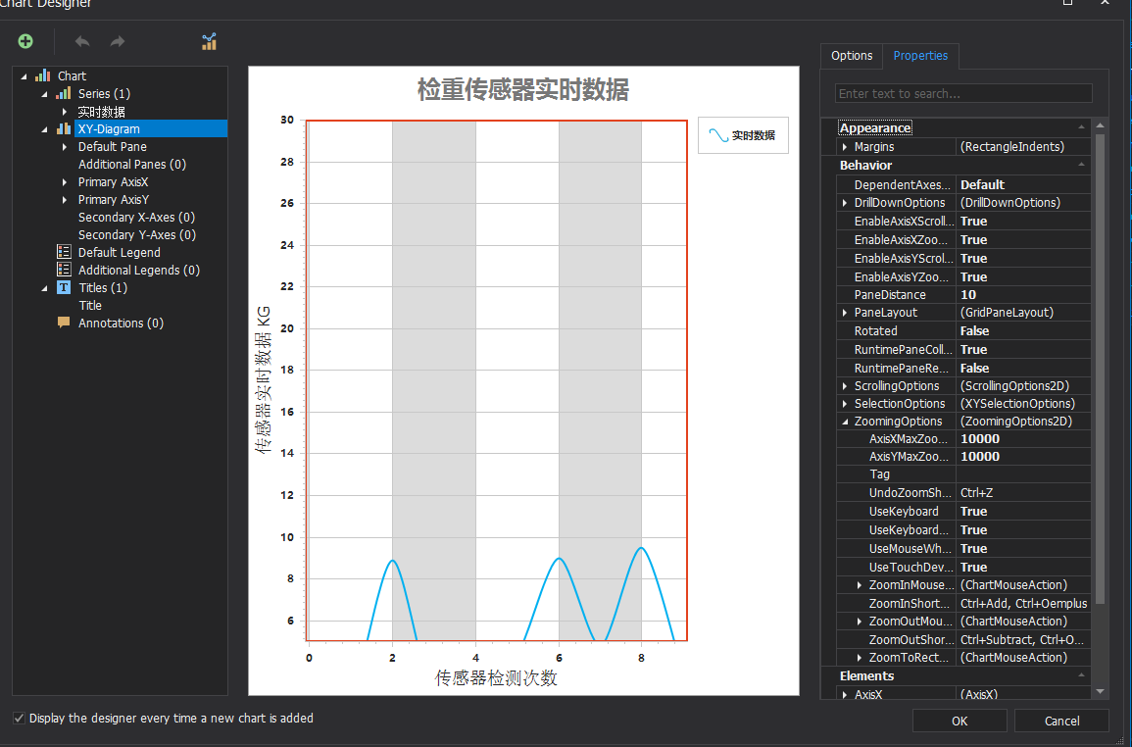Toggle Display the designer every time checkbox
Image resolution: width=1132 pixels, height=747 pixels.
pyautogui.click(x=19, y=719)
